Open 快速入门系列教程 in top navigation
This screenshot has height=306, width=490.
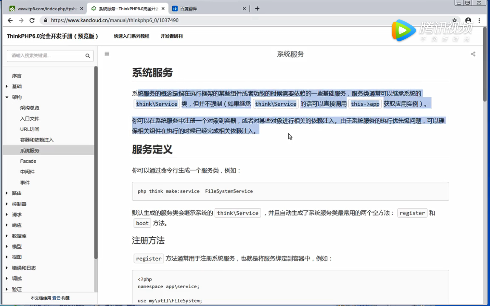[132, 36]
